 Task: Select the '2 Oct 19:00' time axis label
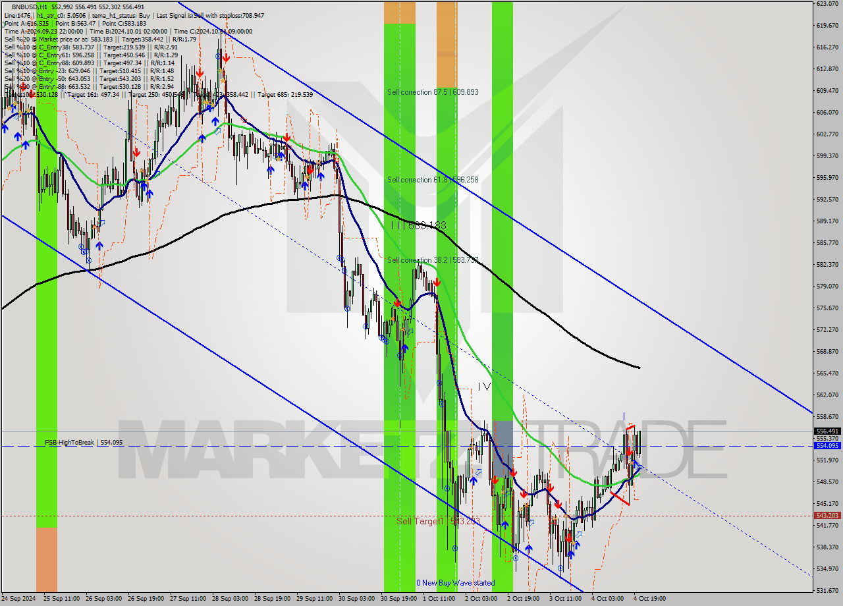[524, 599]
